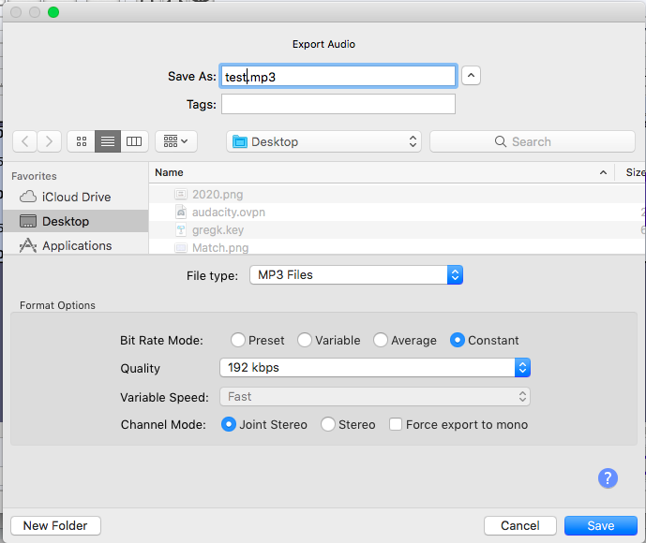This screenshot has height=543, width=646.
Task: Go back with the left arrow
Action: (25, 141)
